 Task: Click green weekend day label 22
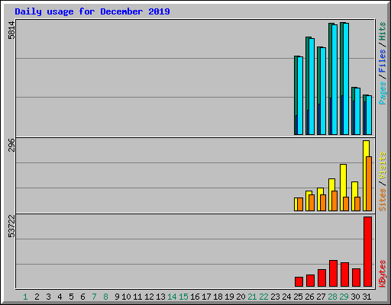pyautogui.click(x=263, y=297)
